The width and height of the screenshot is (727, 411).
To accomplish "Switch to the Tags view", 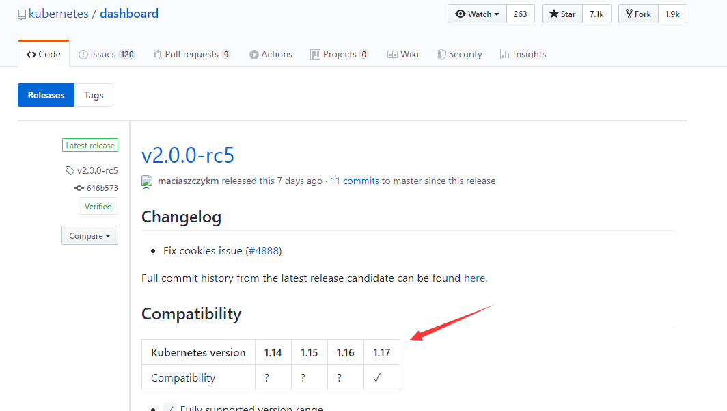I will pos(94,95).
